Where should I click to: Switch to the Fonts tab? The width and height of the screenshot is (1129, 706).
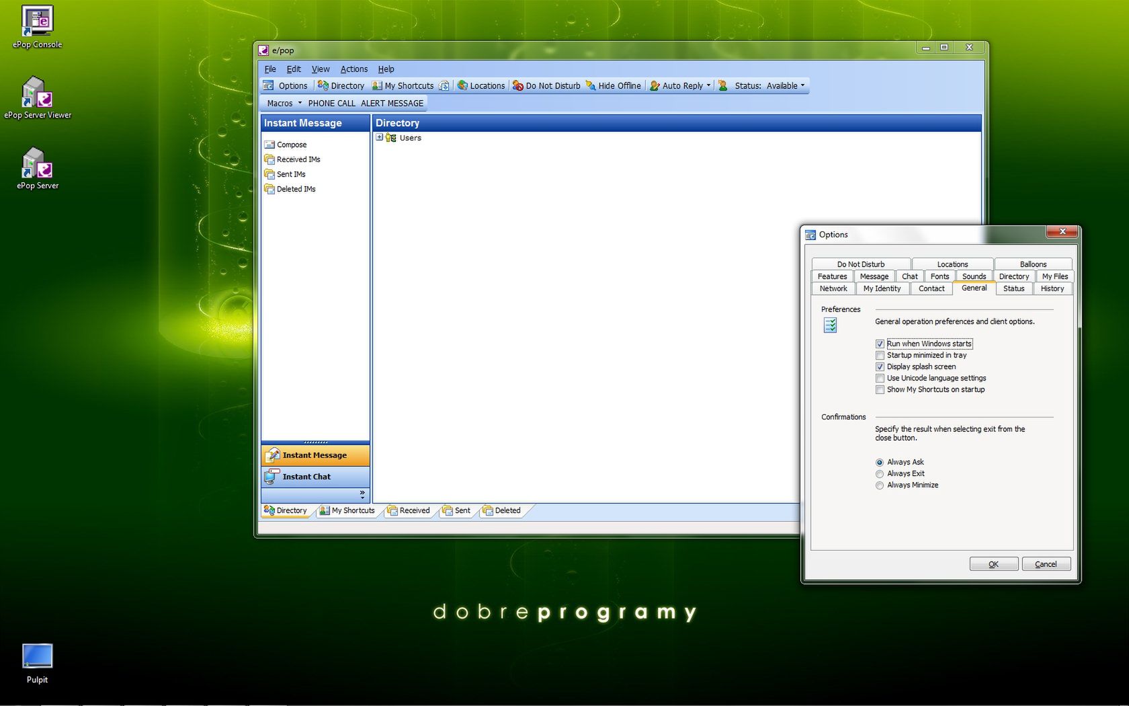[x=939, y=276]
